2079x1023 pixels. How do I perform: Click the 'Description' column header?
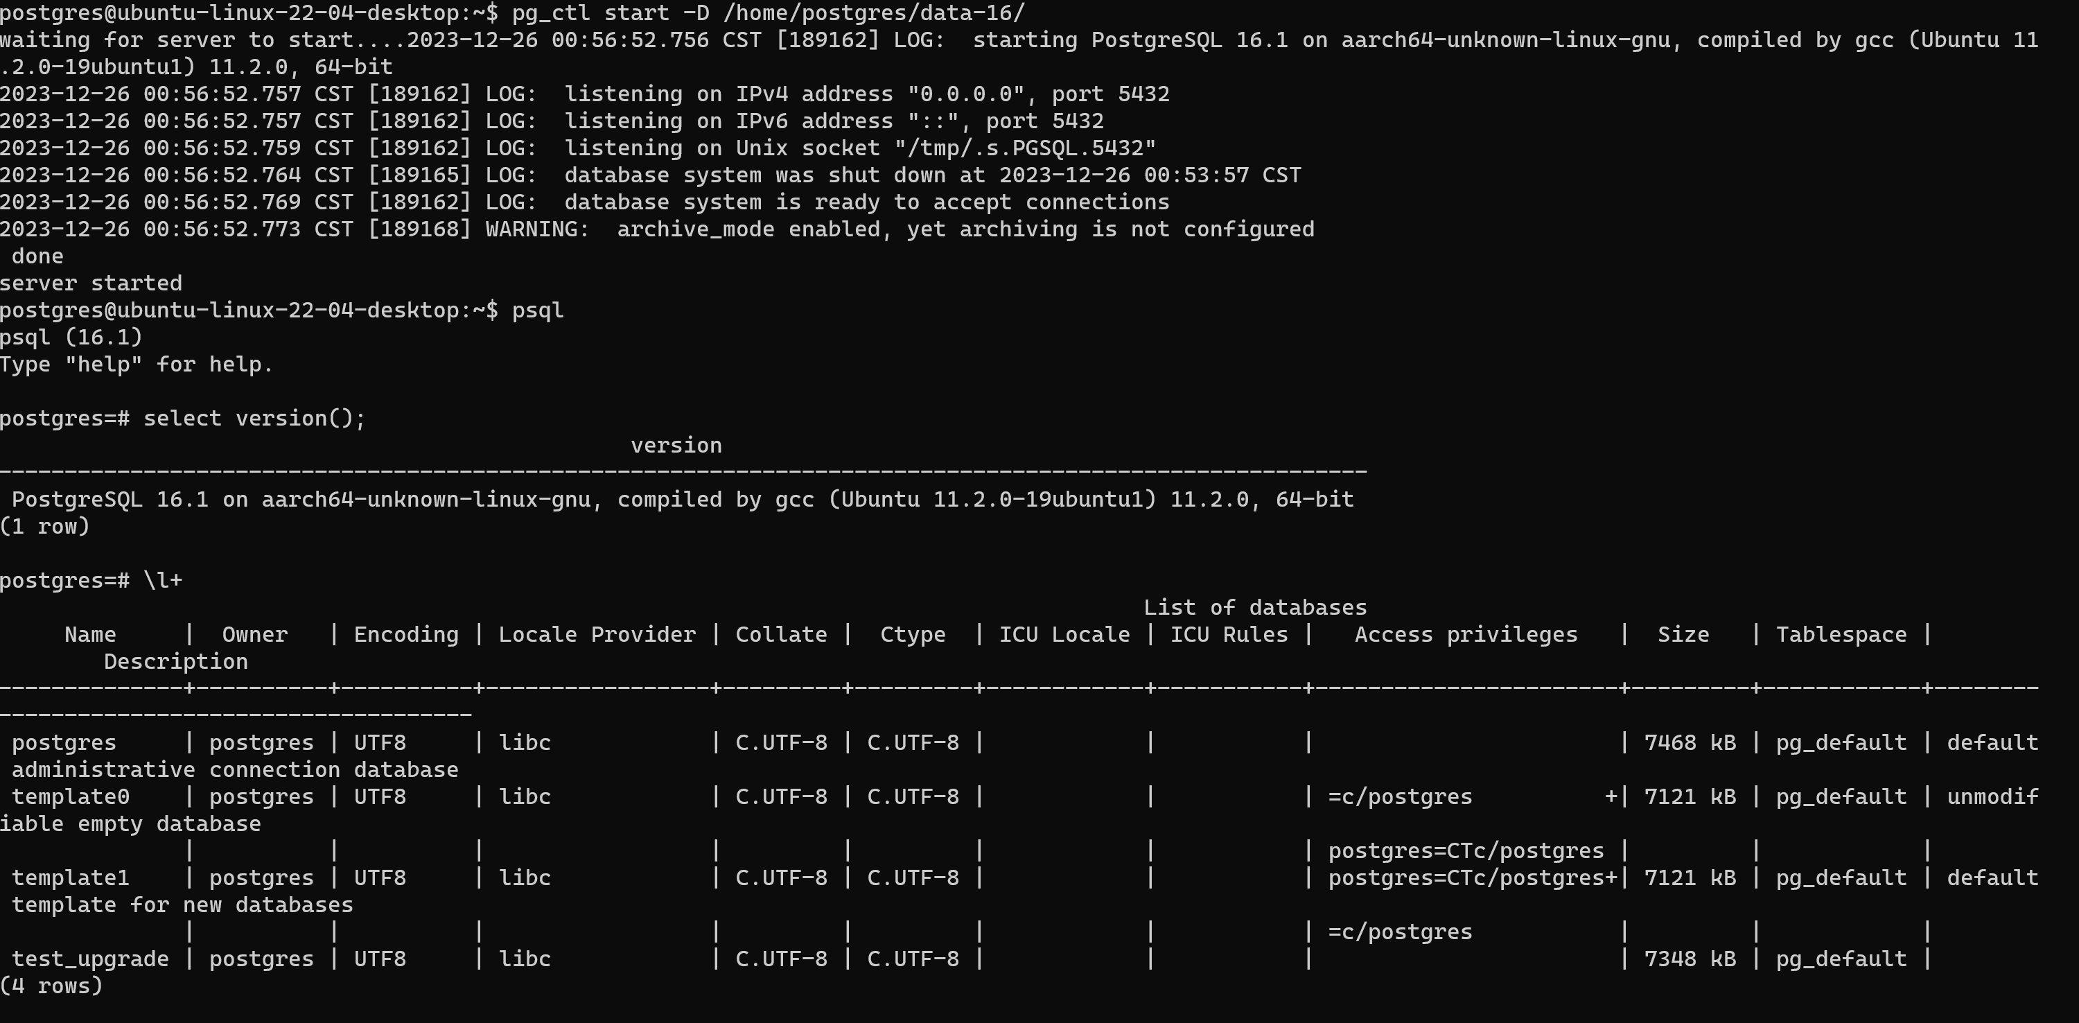(175, 662)
